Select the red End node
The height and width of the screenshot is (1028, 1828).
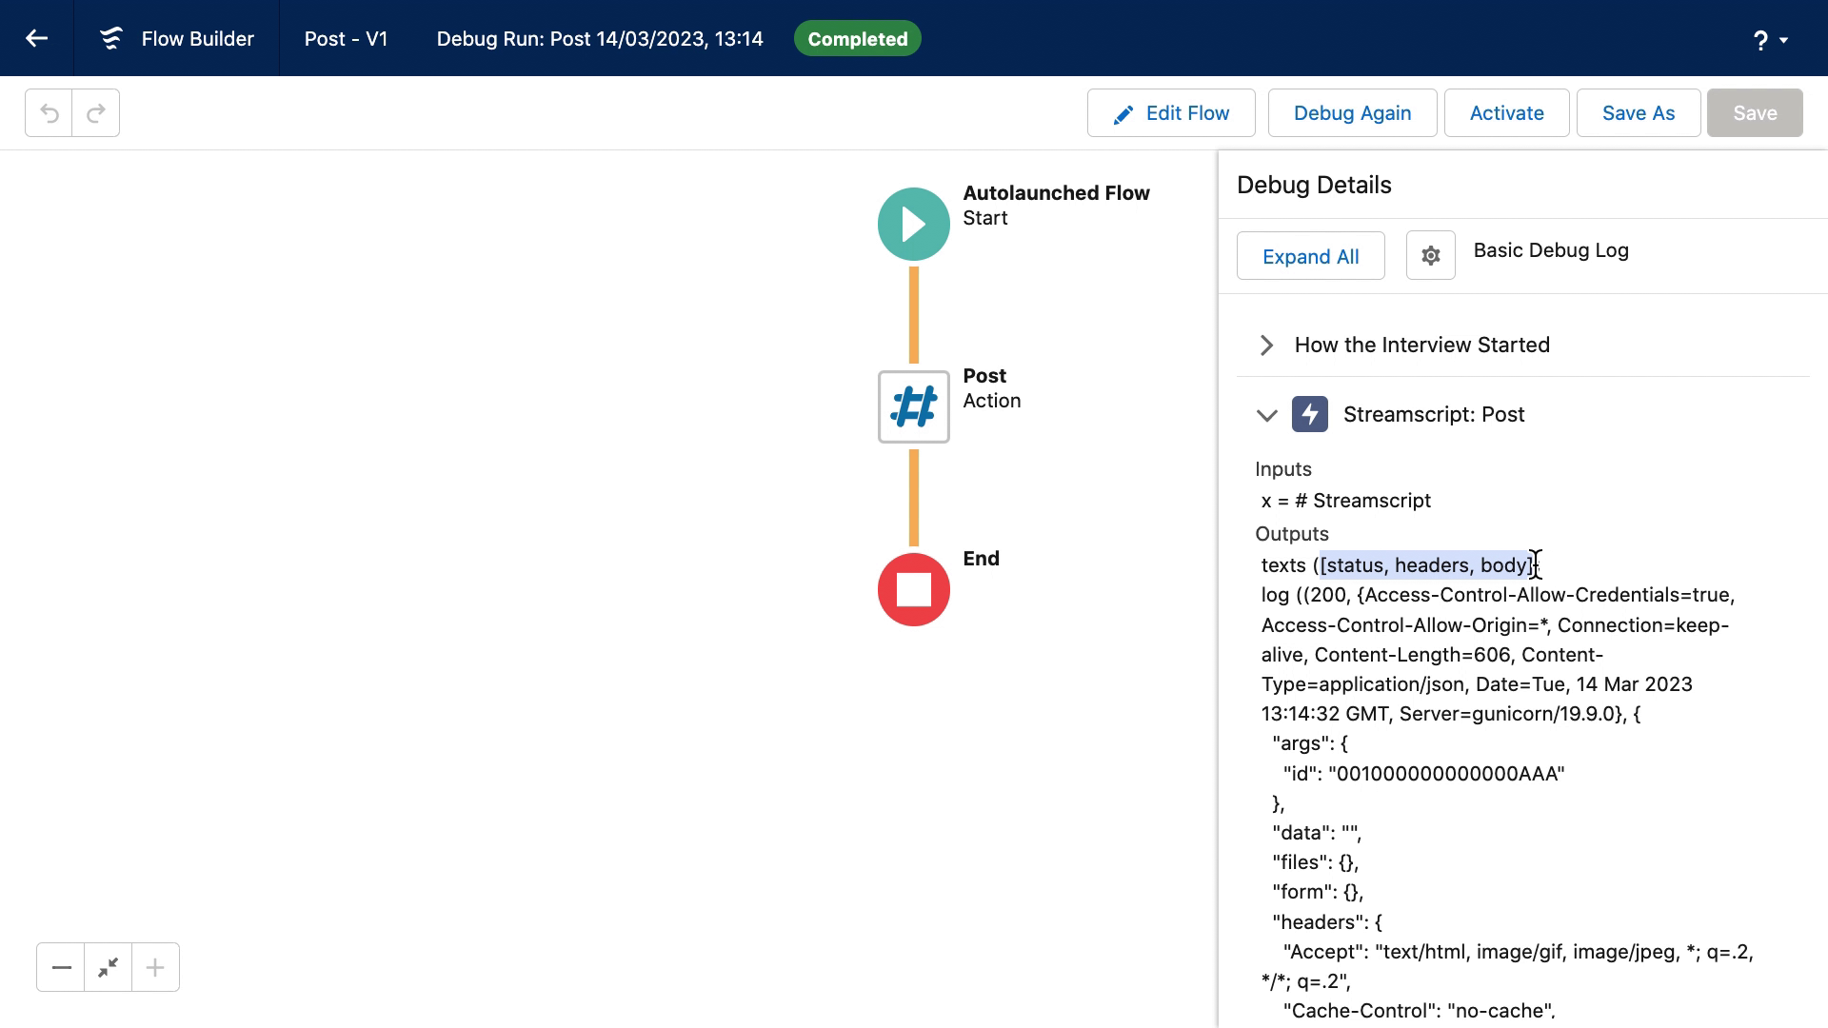(913, 589)
